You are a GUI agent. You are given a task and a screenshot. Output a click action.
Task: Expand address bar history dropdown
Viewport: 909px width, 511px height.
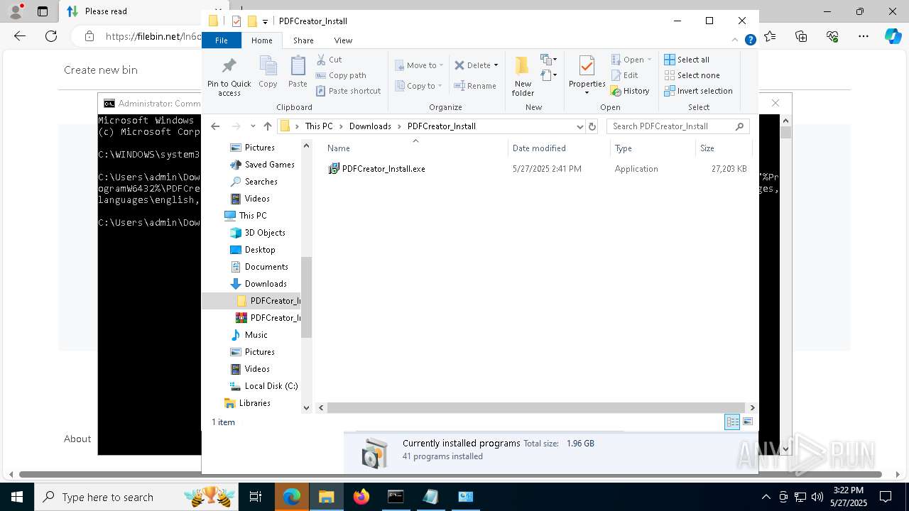579,126
